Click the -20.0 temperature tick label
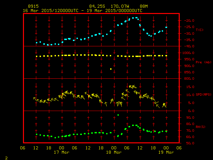 [189, 21]
